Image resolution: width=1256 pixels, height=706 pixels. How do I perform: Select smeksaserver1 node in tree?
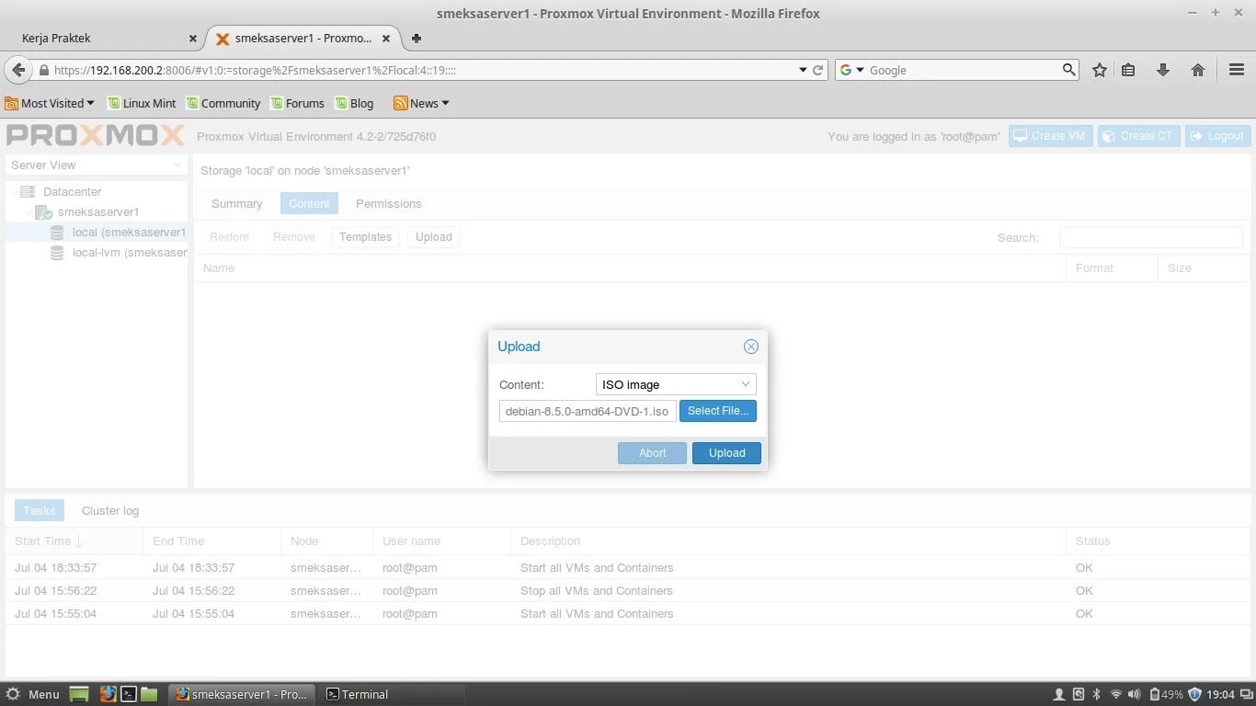coord(97,212)
